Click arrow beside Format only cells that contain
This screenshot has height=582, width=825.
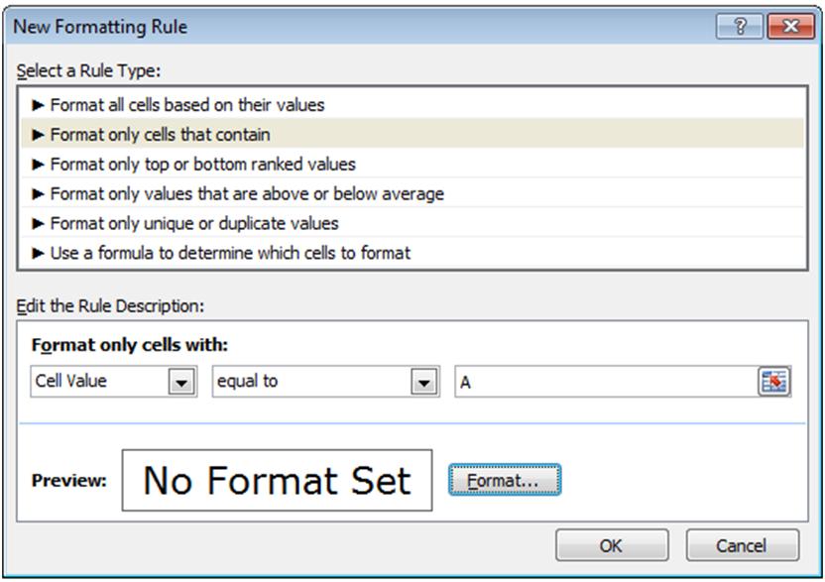pos(38,135)
